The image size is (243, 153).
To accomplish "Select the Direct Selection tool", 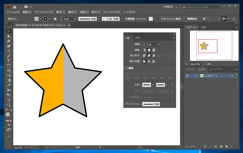I will click(9, 36).
